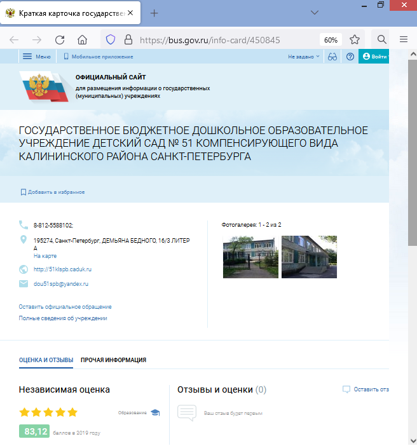The image size is (417, 446).
Task: Go back with the browser back arrow
Action: pos(14,40)
